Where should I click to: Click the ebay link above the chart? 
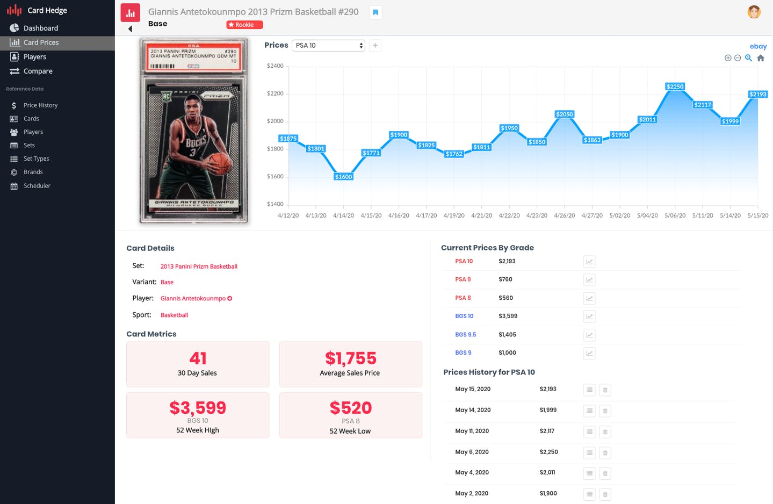click(x=758, y=46)
